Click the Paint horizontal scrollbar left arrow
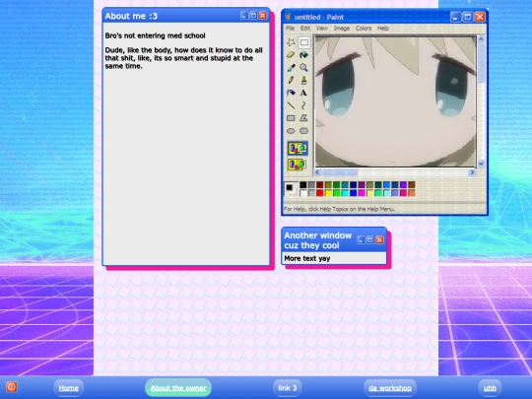The height and width of the screenshot is (399, 532). 317,172
